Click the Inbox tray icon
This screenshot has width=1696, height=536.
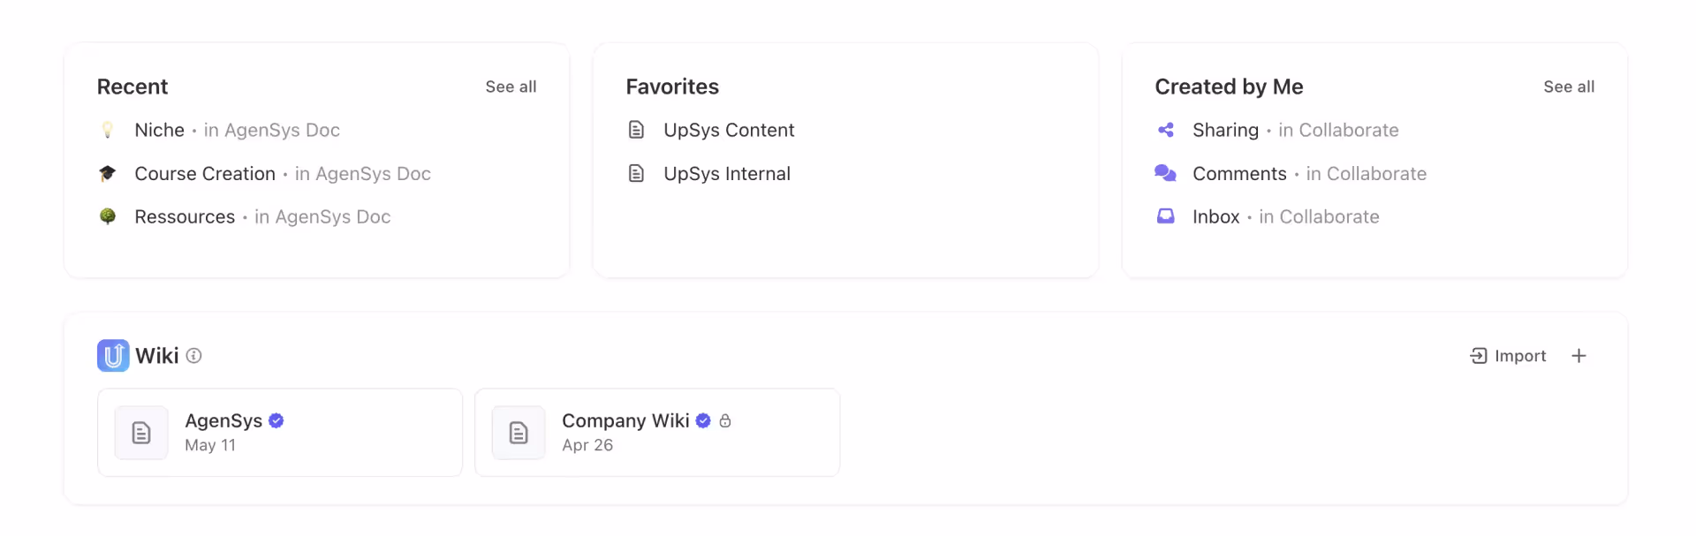pos(1166,216)
